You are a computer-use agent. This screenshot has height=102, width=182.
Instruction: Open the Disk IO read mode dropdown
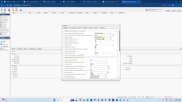(x=98, y=76)
